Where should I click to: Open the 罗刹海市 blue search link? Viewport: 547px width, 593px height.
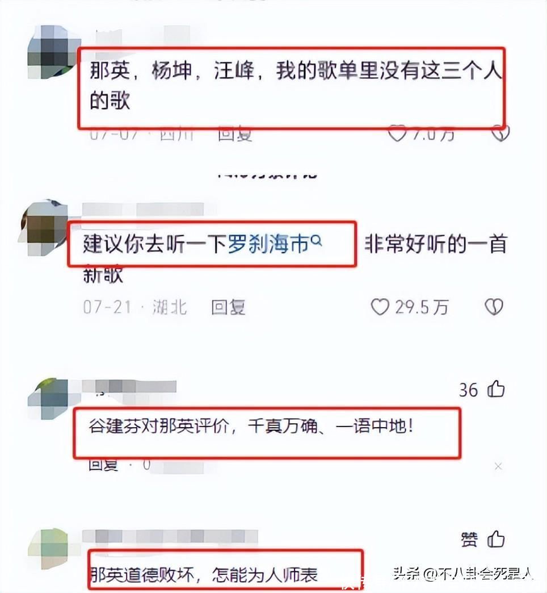click(269, 244)
